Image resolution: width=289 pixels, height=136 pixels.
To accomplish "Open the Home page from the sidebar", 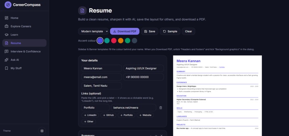I will [x=24, y=18].
